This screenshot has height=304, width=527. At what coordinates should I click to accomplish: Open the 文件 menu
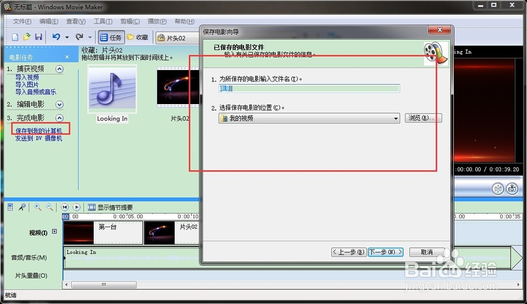22,22
